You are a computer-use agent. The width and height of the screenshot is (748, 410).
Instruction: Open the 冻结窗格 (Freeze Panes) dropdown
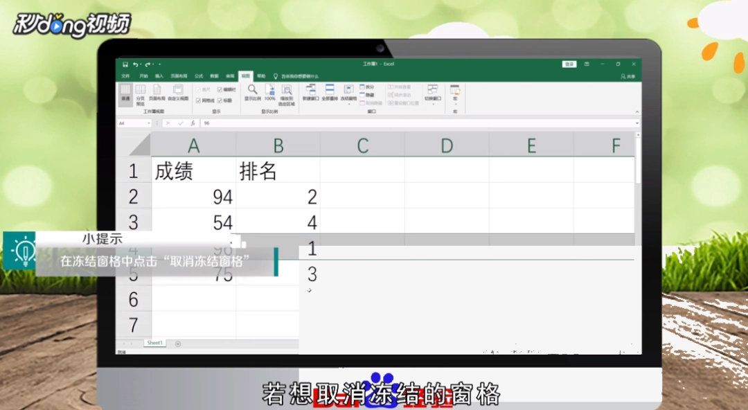coord(348,94)
